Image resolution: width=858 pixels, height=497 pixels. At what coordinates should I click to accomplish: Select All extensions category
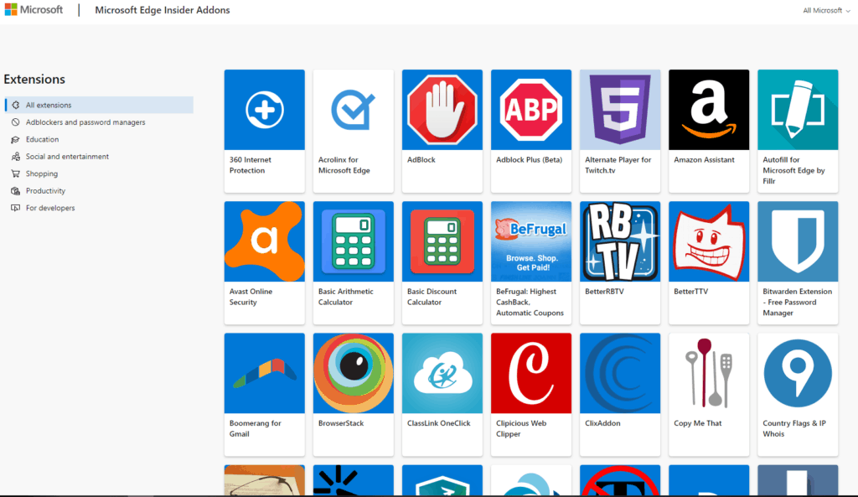pyautogui.click(x=99, y=105)
